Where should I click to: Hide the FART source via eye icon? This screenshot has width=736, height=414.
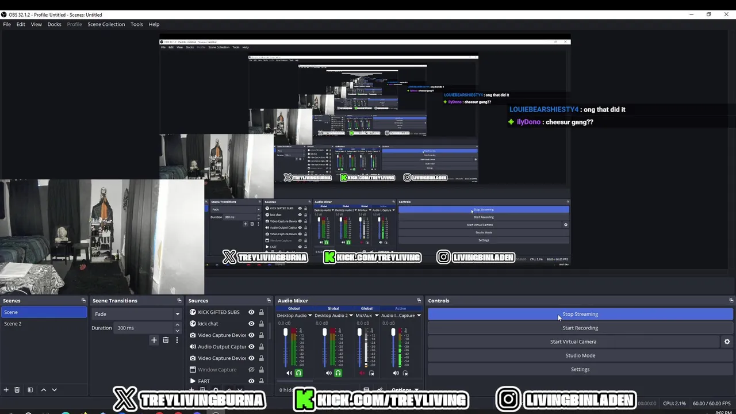point(251,381)
